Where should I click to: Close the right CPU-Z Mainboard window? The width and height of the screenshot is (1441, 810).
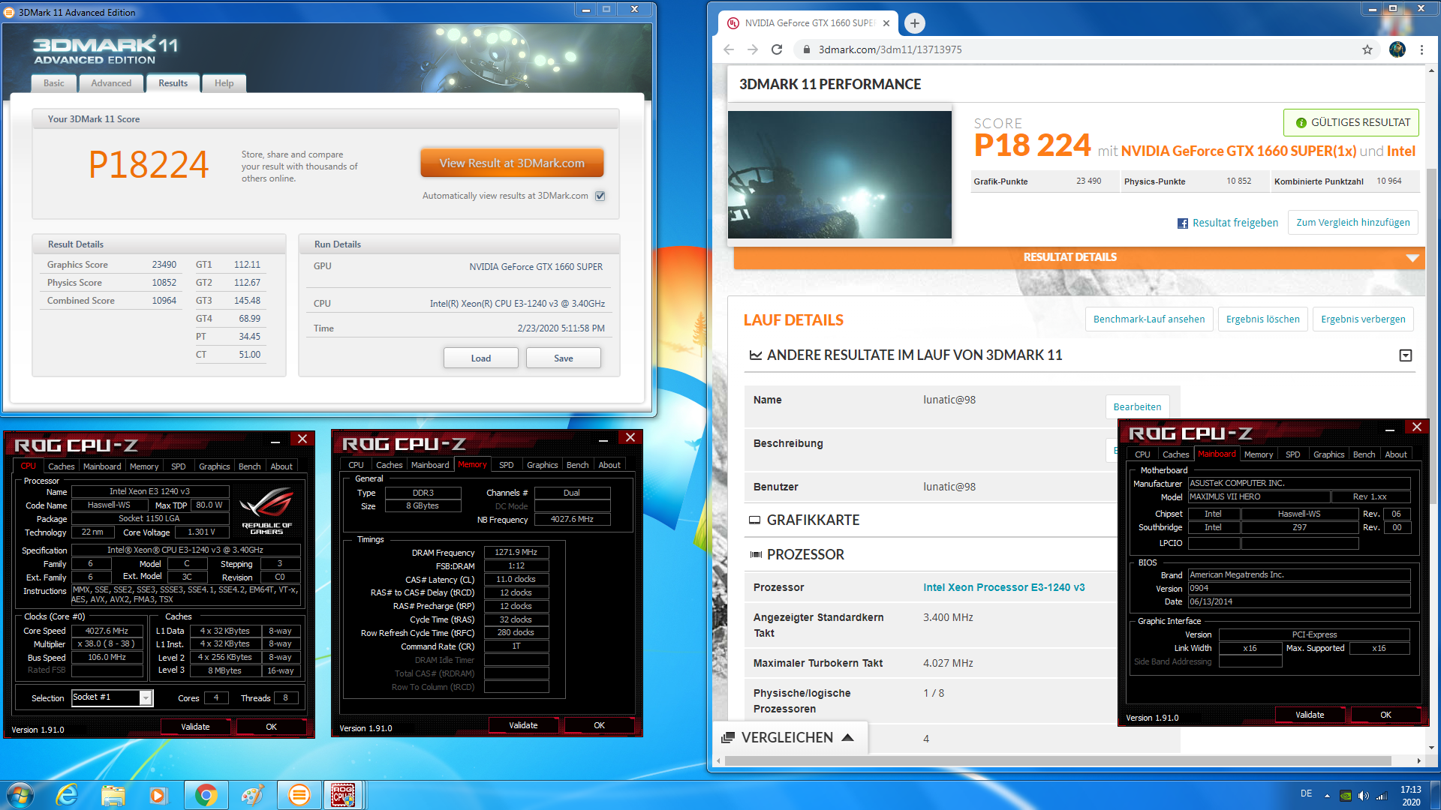click(x=1417, y=427)
